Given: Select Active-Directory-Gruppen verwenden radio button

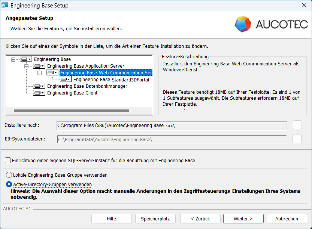Looking at the screenshot, I should point(9,184).
